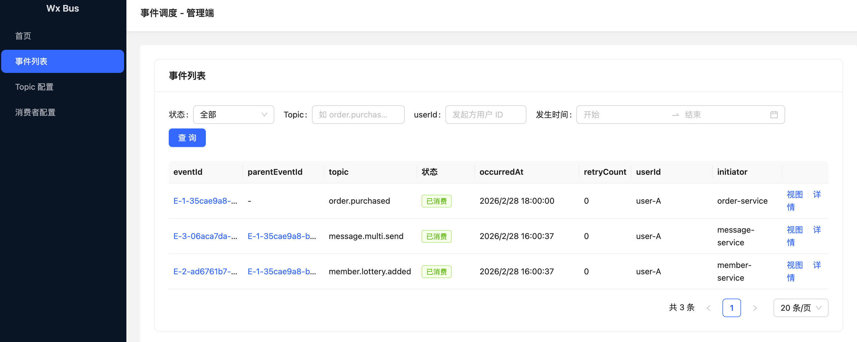Focus the userId filter input field
Image resolution: width=857 pixels, height=342 pixels.
pyautogui.click(x=485, y=115)
